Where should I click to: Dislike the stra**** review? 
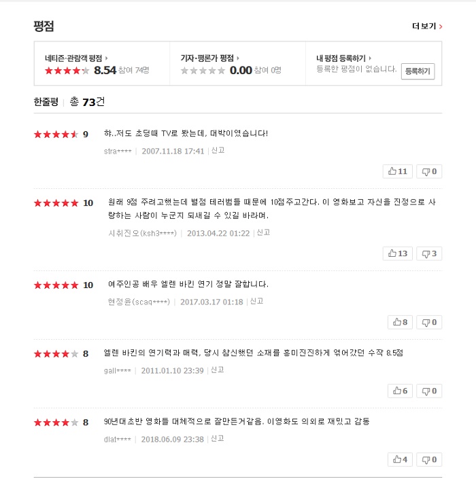click(x=429, y=171)
